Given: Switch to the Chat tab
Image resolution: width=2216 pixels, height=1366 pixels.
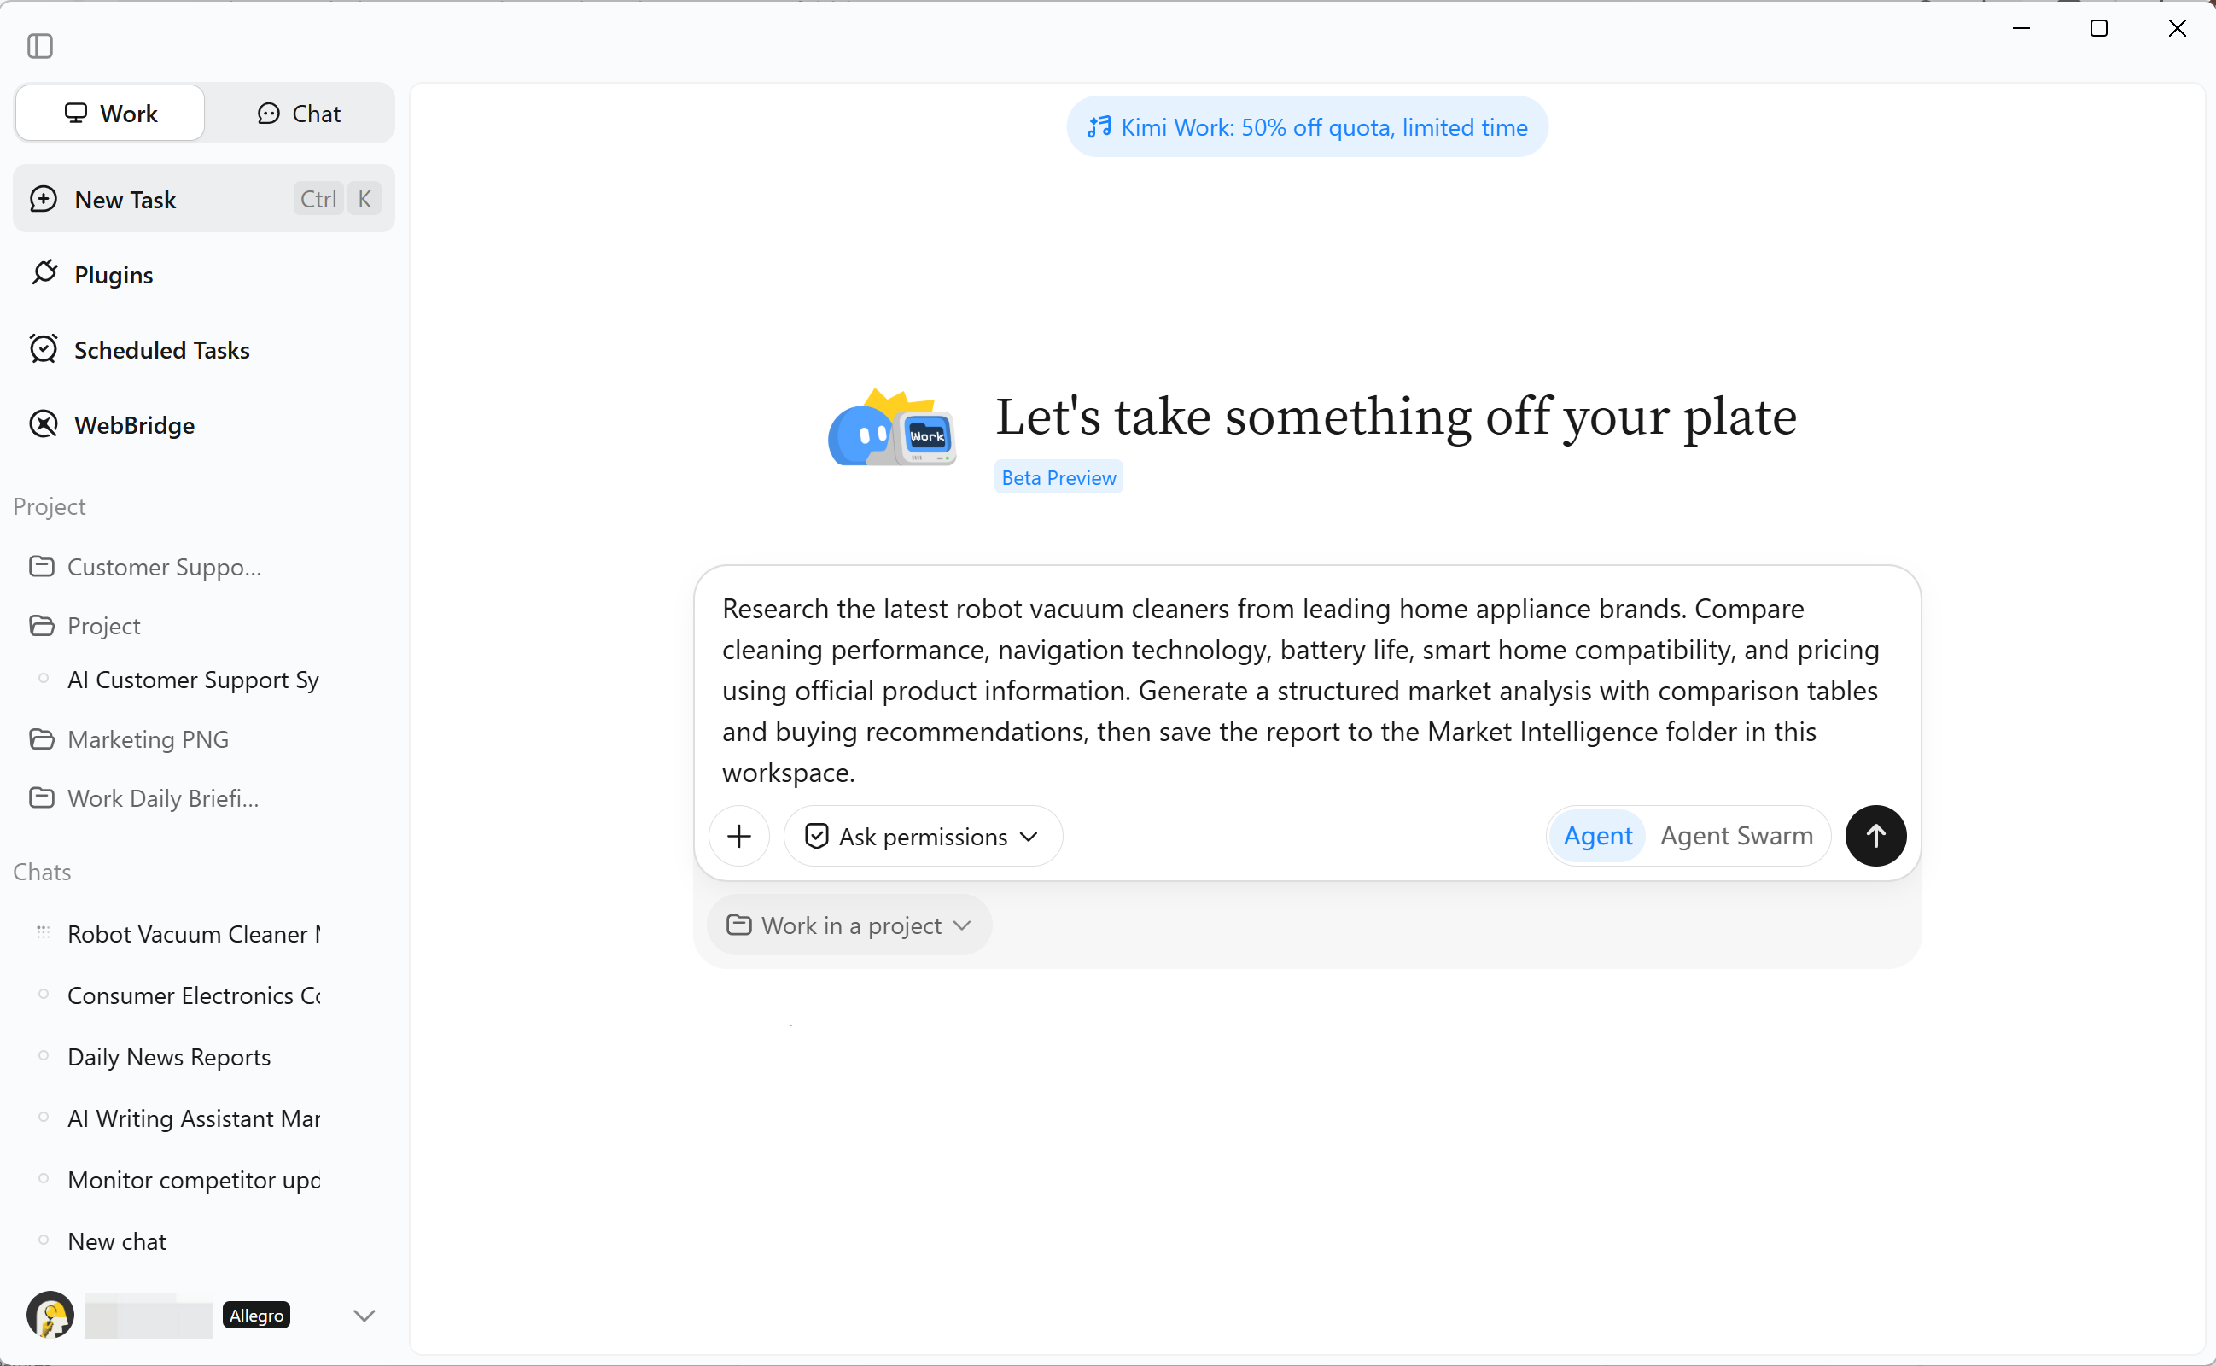Looking at the screenshot, I should pos(299,113).
